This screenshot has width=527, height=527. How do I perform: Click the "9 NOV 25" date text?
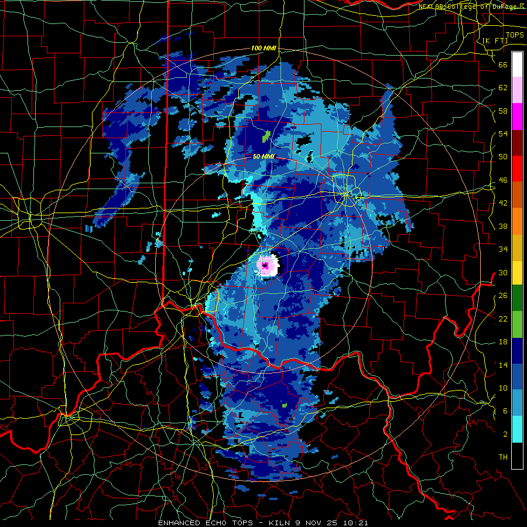317,523
